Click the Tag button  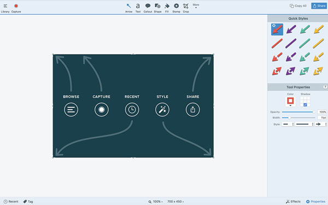coord(28,201)
